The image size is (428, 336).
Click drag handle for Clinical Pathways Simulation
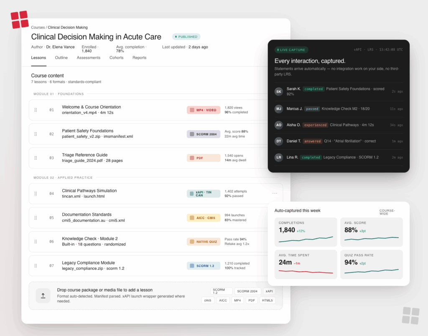point(36,194)
